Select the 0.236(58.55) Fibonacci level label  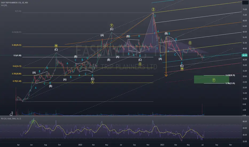[x=17, y=32]
